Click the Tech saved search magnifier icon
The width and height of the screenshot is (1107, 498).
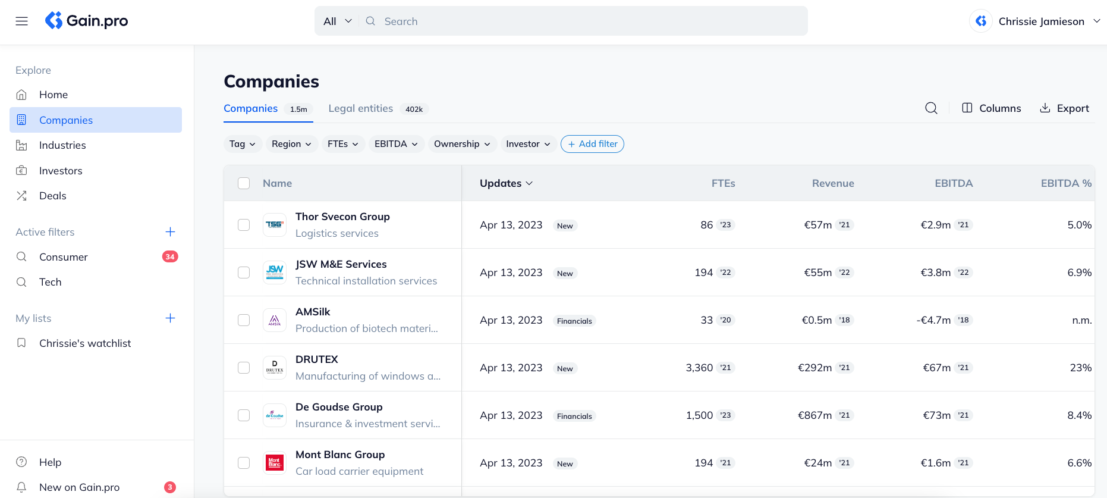21,282
